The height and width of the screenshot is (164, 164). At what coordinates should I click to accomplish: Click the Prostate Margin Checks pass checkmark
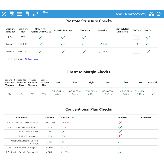[153, 94]
